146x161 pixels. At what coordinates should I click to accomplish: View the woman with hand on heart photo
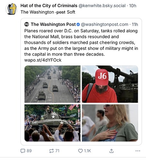pos(110,123)
